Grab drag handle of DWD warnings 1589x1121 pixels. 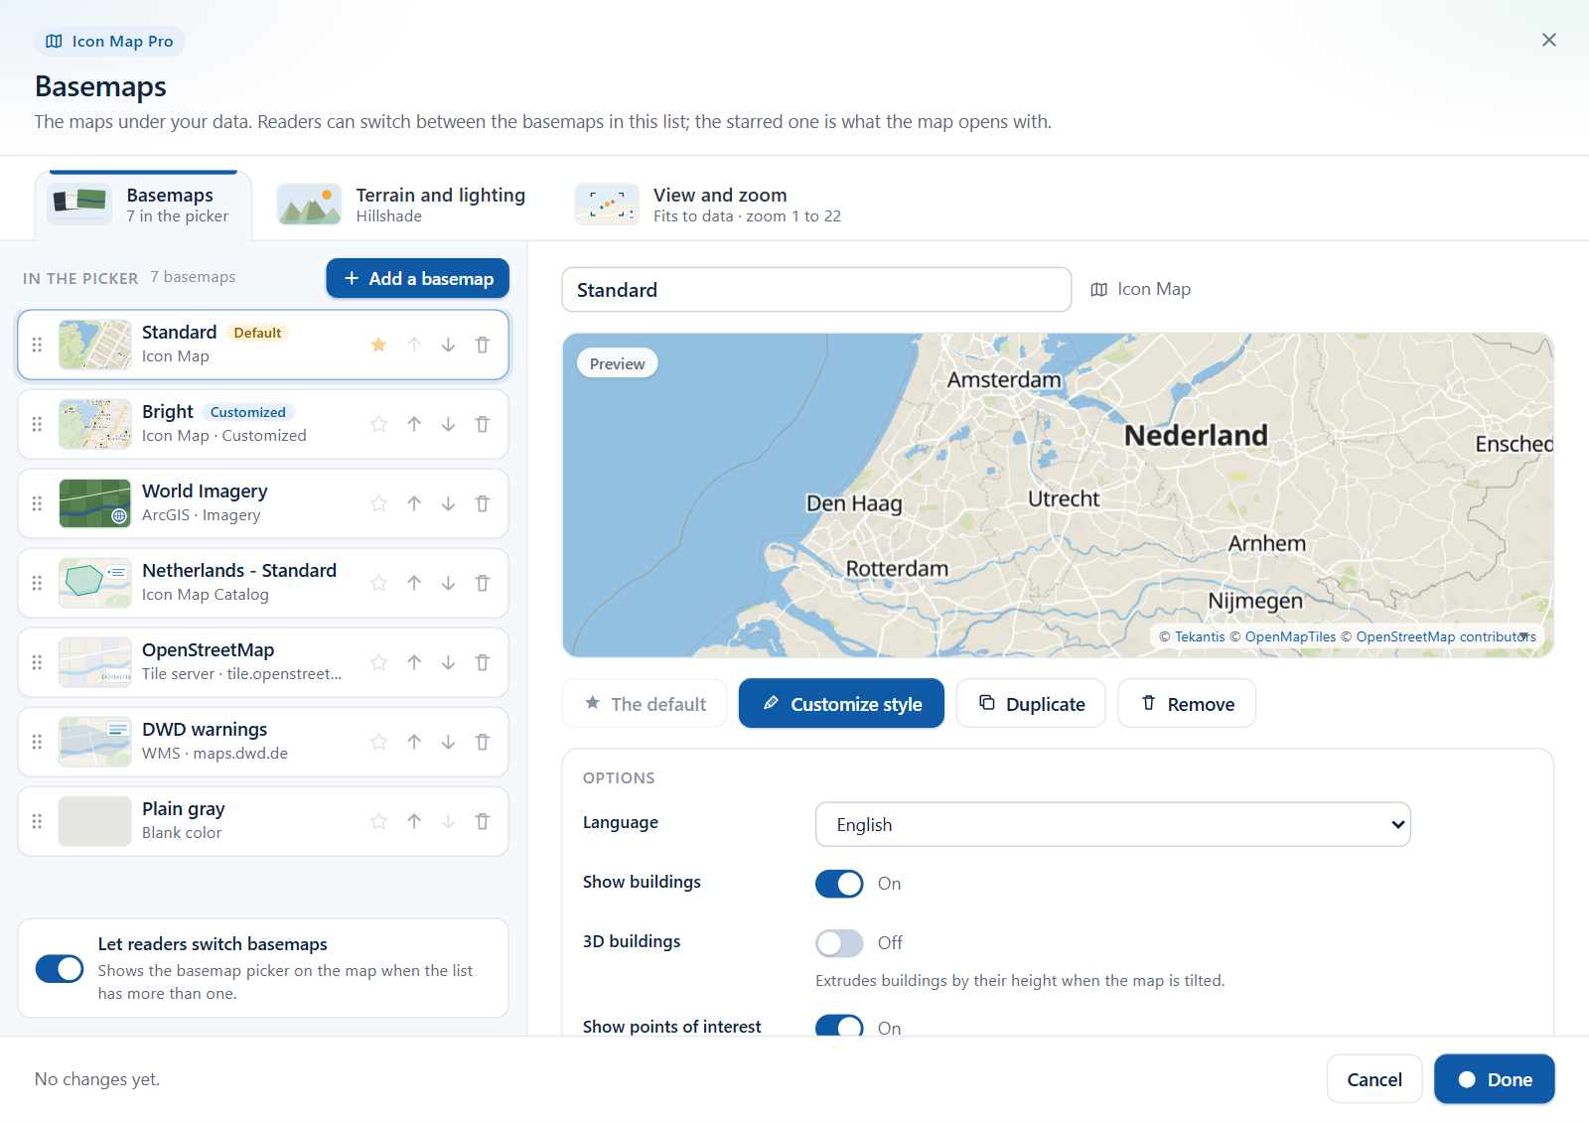pyautogui.click(x=37, y=742)
